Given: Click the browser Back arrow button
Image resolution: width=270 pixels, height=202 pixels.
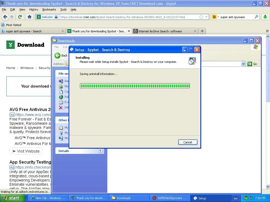Looking at the screenshot, I should [5, 17].
